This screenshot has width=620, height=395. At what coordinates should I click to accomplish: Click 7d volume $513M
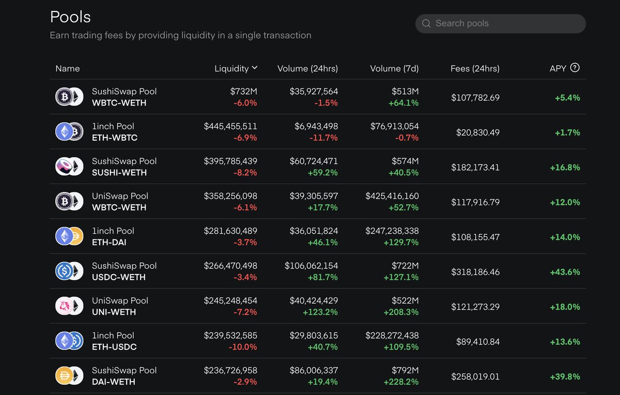pos(405,92)
